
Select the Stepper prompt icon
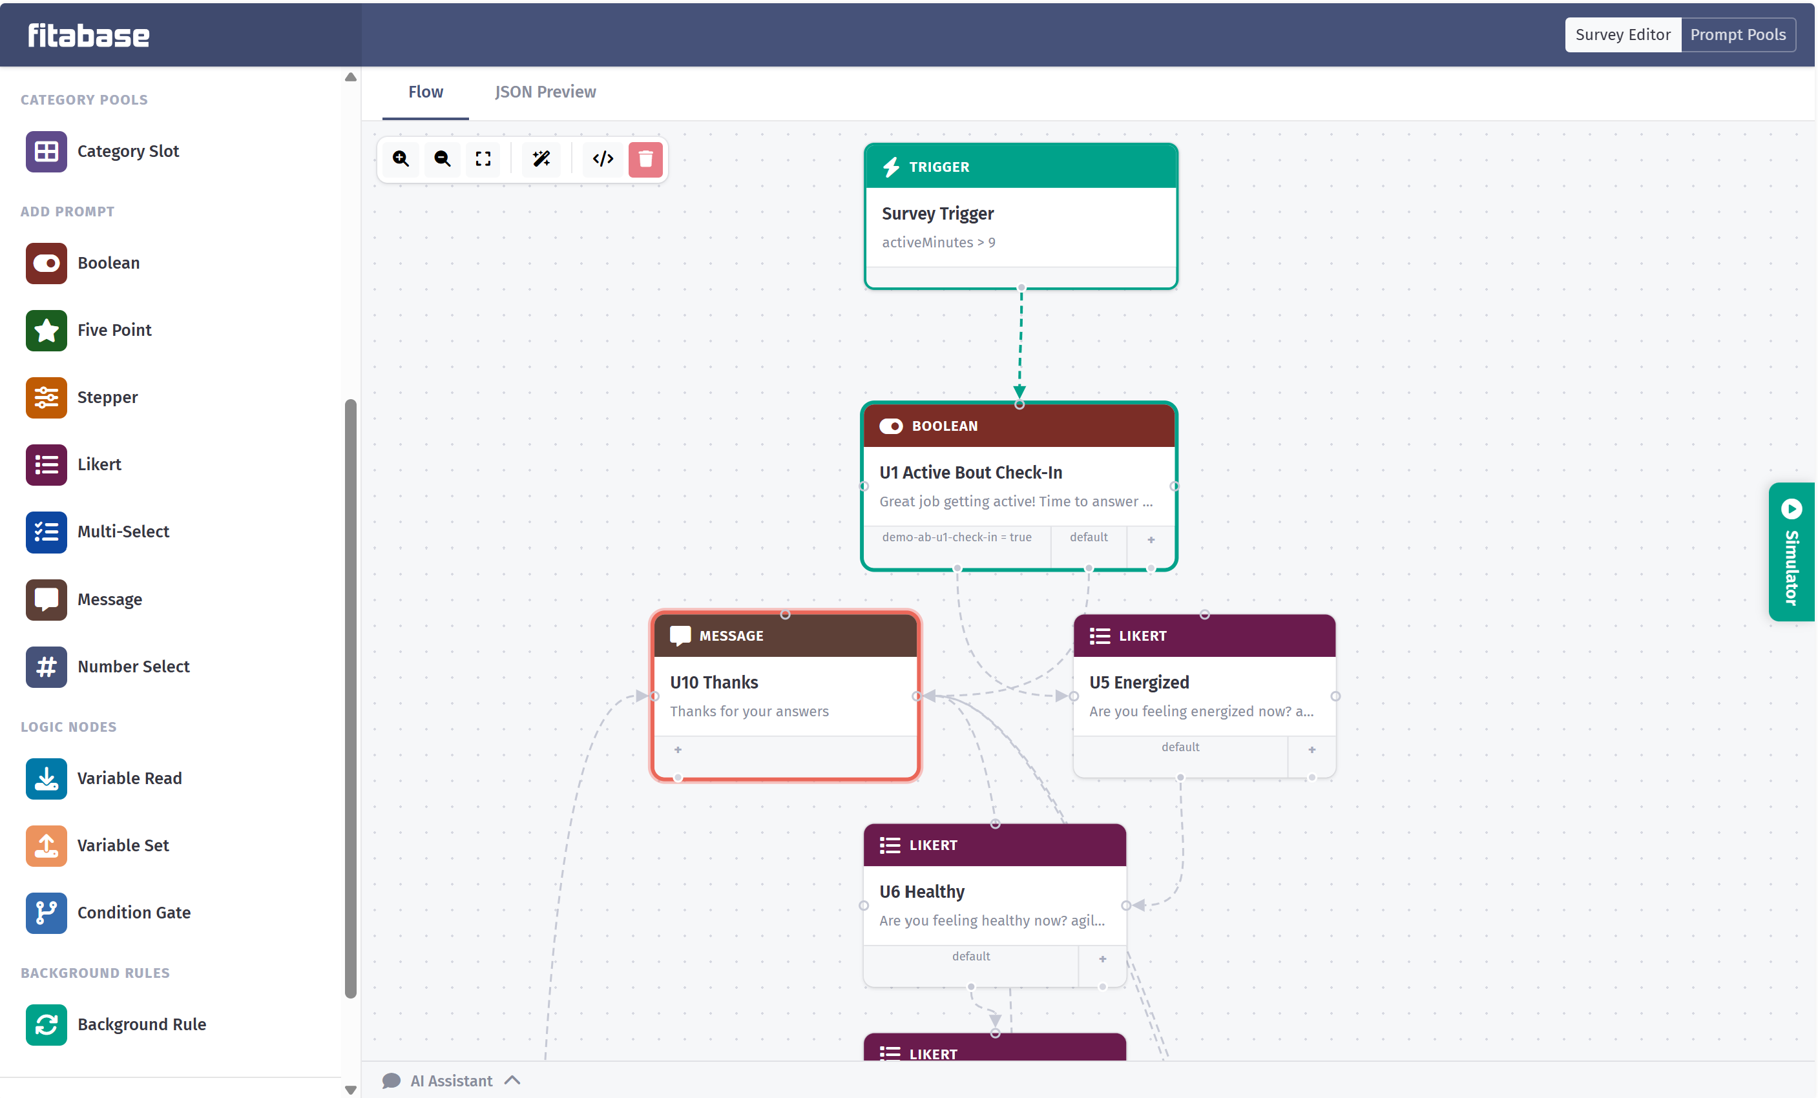(x=46, y=397)
